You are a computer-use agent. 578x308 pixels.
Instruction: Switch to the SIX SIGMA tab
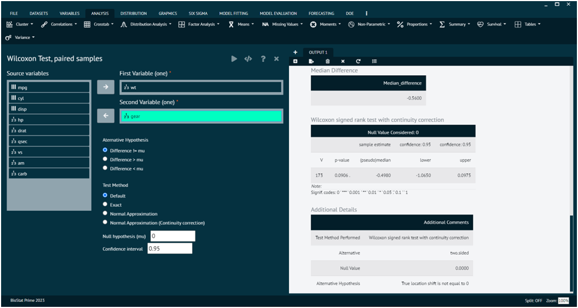coord(198,14)
